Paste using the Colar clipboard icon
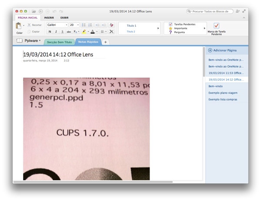Viewport: 261px width, 201px height. [18, 26]
